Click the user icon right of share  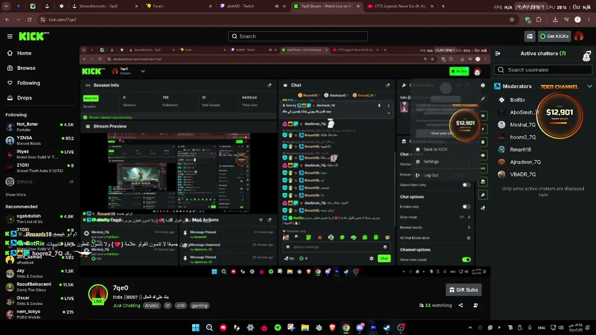[x=475, y=305]
